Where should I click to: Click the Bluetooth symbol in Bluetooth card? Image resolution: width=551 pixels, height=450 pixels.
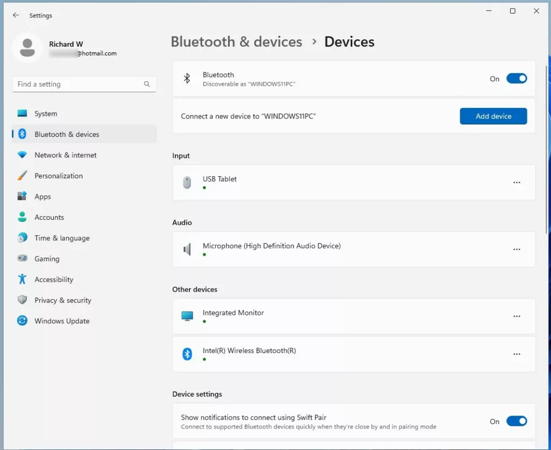(x=187, y=79)
